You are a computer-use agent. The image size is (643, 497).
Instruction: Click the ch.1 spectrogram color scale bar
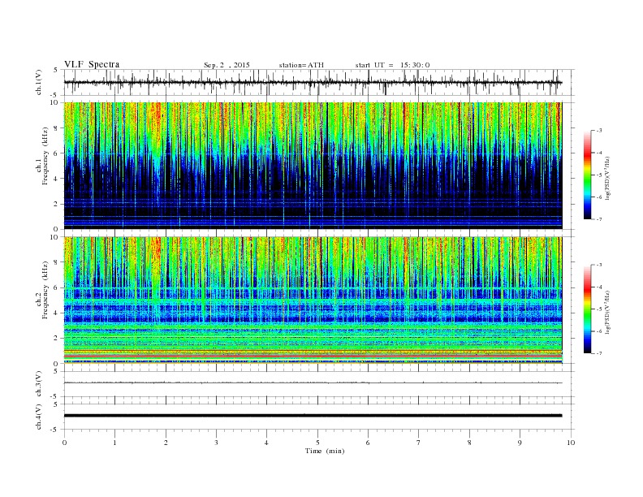587,175
